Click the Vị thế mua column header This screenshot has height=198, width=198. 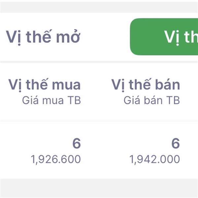pos(44,85)
